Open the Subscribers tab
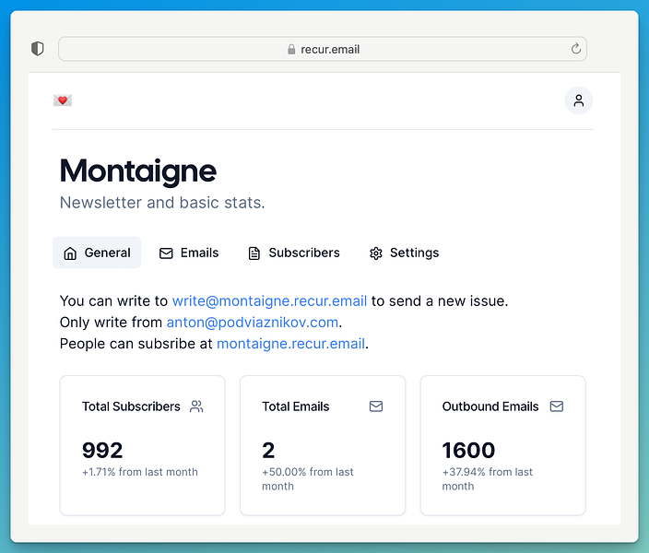Viewport: 649px width, 553px height. click(294, 253)
